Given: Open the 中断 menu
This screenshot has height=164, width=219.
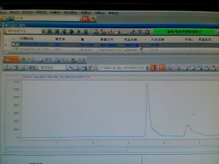Looking at the screenshot, I should coord(100,13).
